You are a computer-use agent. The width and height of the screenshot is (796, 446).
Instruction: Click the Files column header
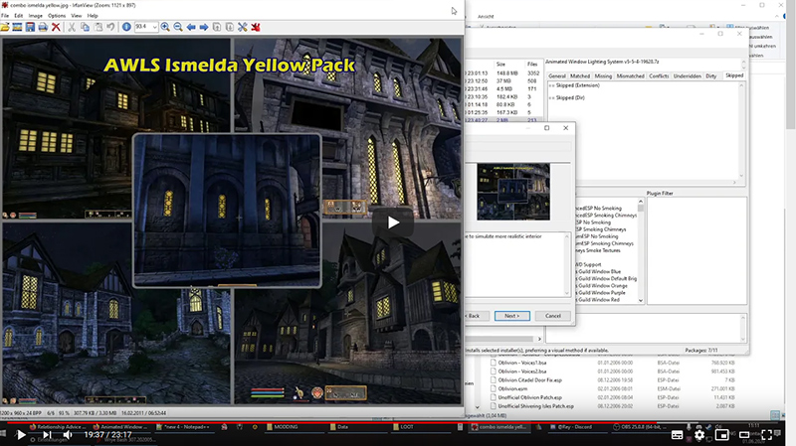532,65
